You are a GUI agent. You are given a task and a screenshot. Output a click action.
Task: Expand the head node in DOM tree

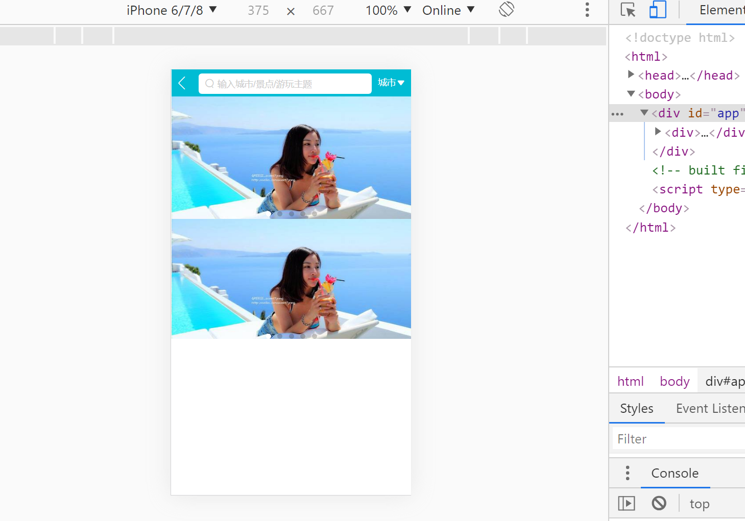point(631,75)
